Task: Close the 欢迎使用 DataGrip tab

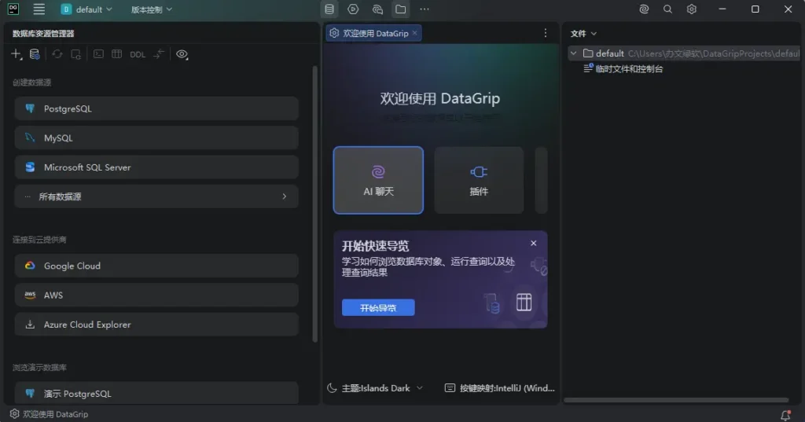Action: 415,33
